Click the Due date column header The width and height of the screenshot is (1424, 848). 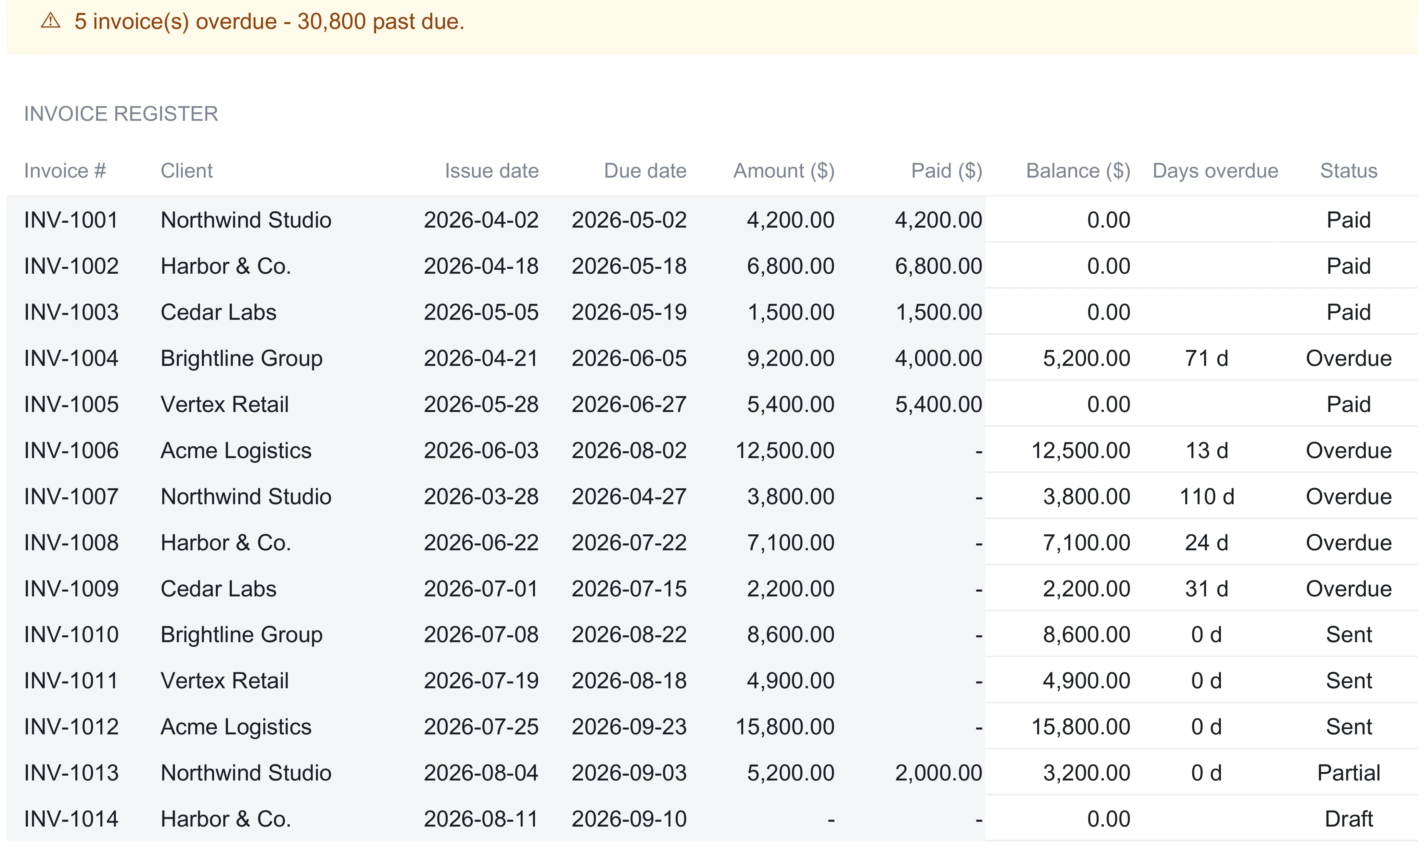click(645, 171)
